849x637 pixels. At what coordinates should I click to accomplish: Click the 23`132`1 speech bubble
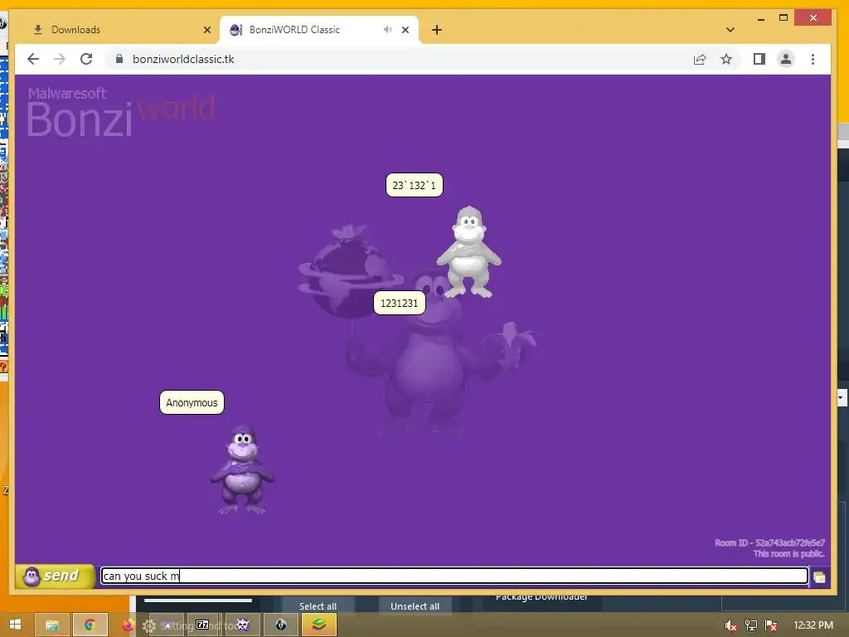click(x=415, y=185)
